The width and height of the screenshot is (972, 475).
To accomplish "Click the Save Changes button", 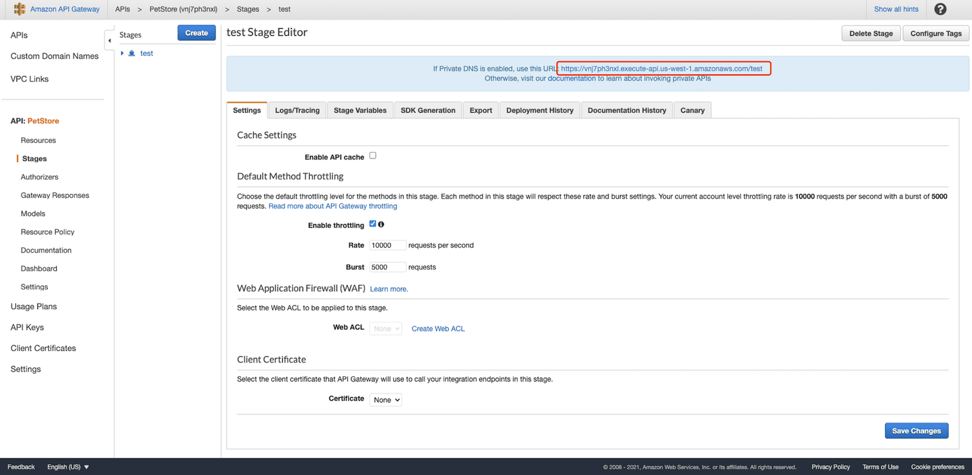I will (916, 431).
